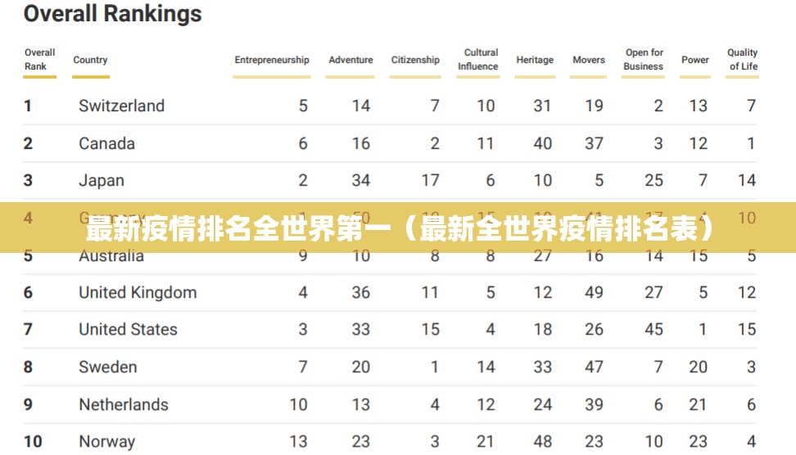Click the Power column header
This screenshot has width=796, height=455.
(695, 60)
